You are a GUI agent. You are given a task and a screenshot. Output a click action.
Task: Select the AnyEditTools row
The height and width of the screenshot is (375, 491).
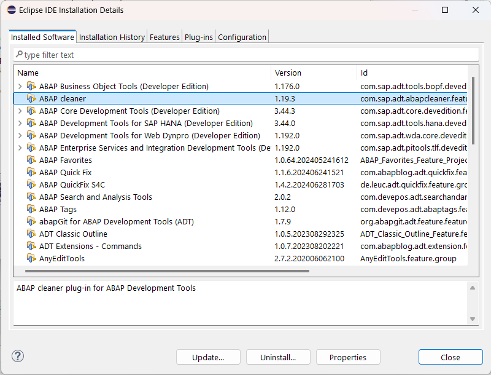point(241,258)
